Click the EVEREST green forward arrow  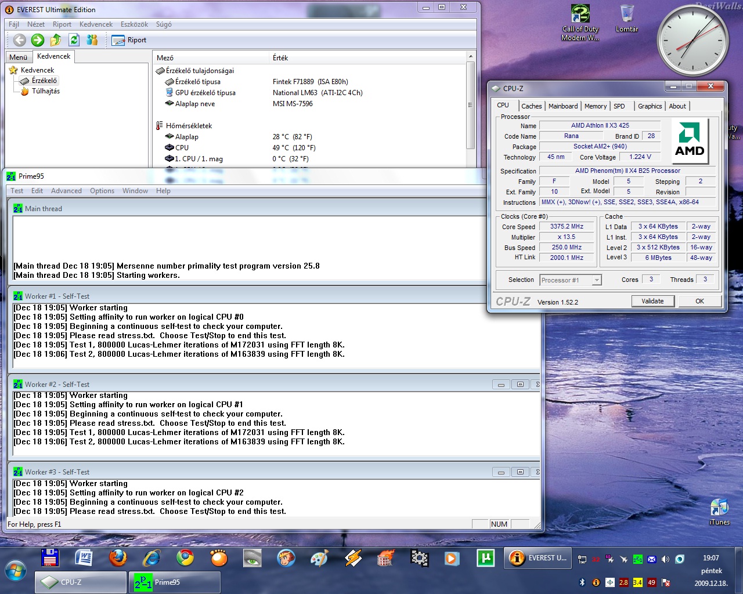(38, 40)
